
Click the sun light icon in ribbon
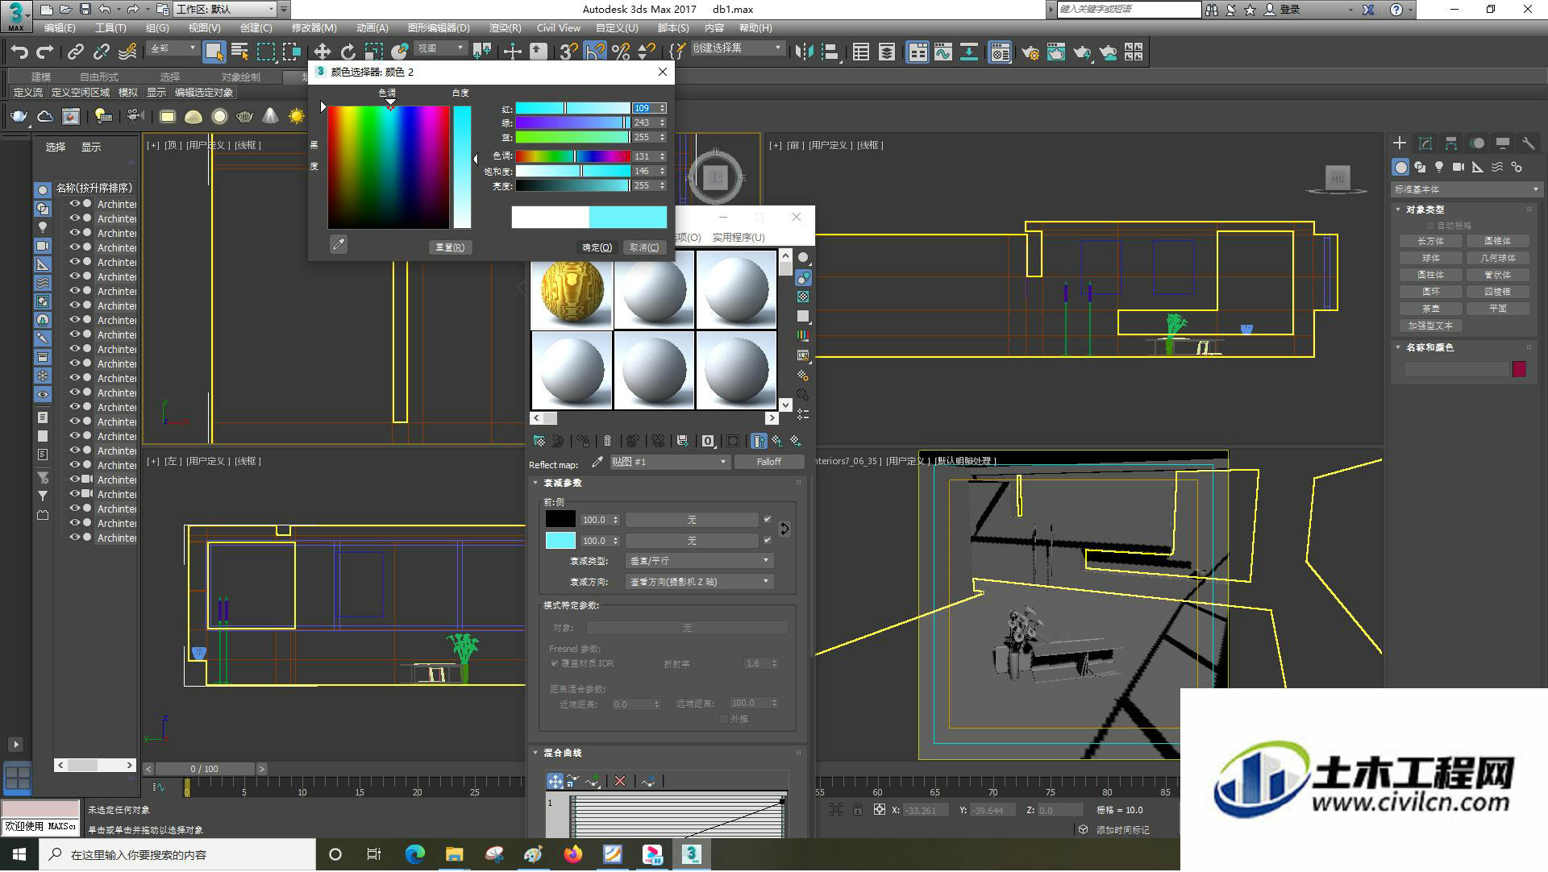click(x=297, y=117)
